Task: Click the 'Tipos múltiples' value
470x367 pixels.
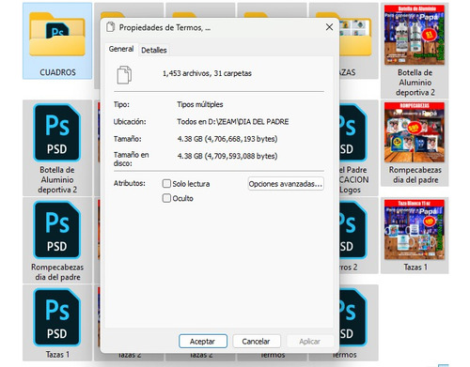Action: [200, 104]
